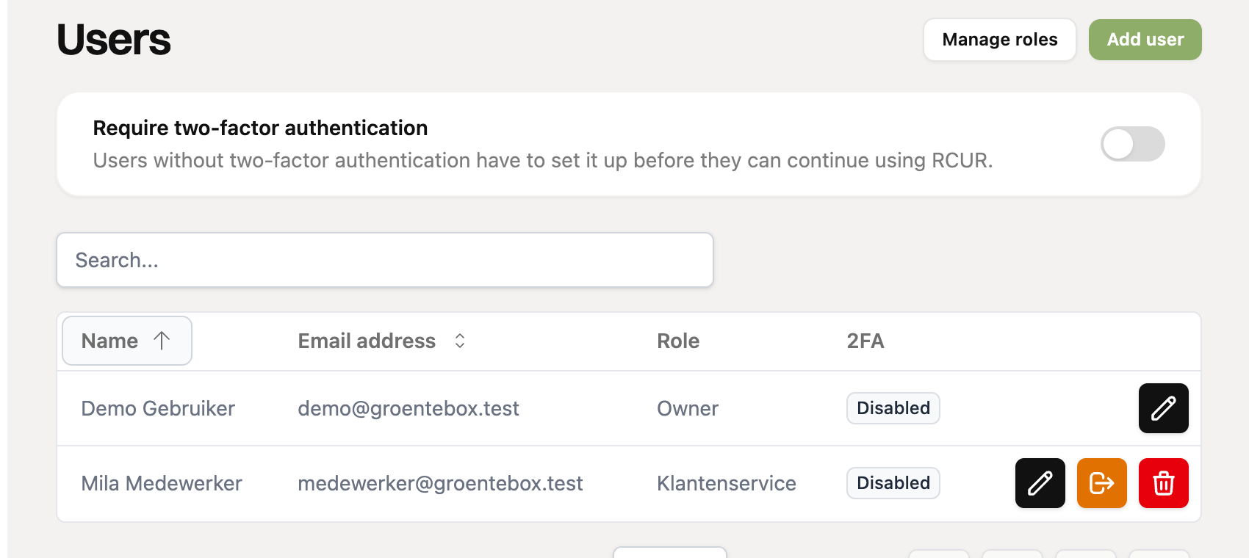Image resolution: width=1249 pixels, height=558 pixels.
Task: Toggle require two-factor authentication switch
Action: tap(1132, 144)
